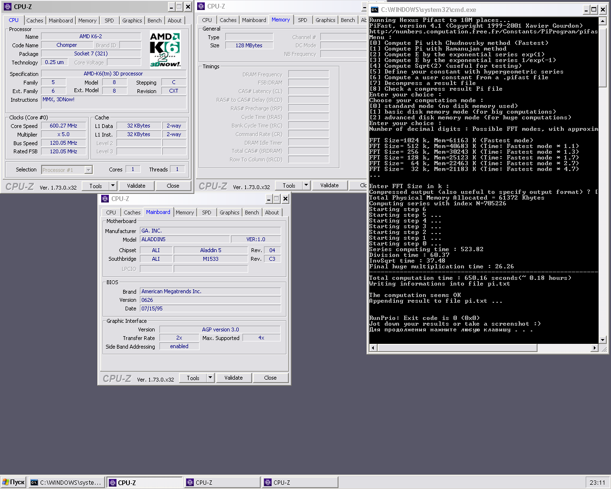Viewport: 611px width, 489px height.
Task: Click the cmd window horizontal scrollbar right arrow
Action: [x=595, y=348]
